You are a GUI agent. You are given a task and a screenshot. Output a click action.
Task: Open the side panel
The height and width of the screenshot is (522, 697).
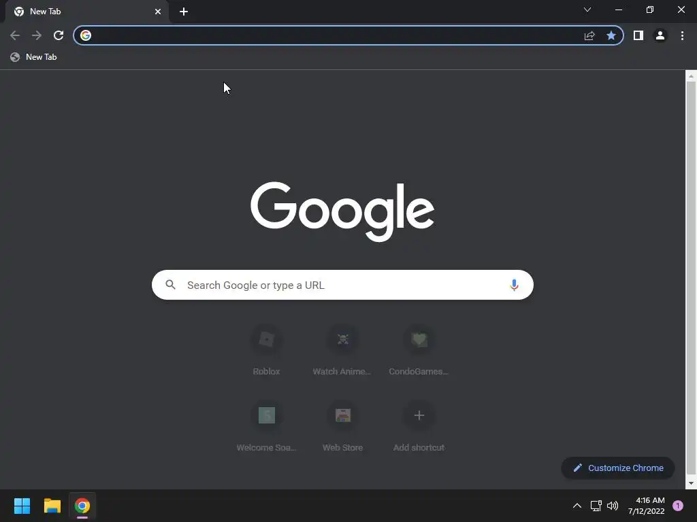pos(638,35)
